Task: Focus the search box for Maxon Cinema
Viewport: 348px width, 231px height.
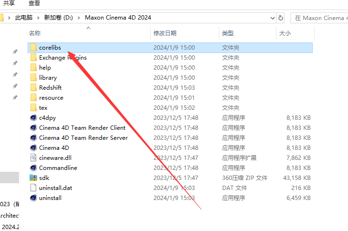Action: [x=319, y=18]
